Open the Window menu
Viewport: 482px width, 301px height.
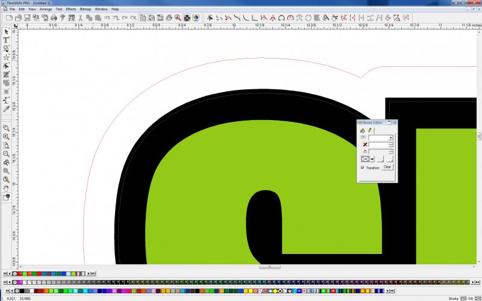pos(101,9)
